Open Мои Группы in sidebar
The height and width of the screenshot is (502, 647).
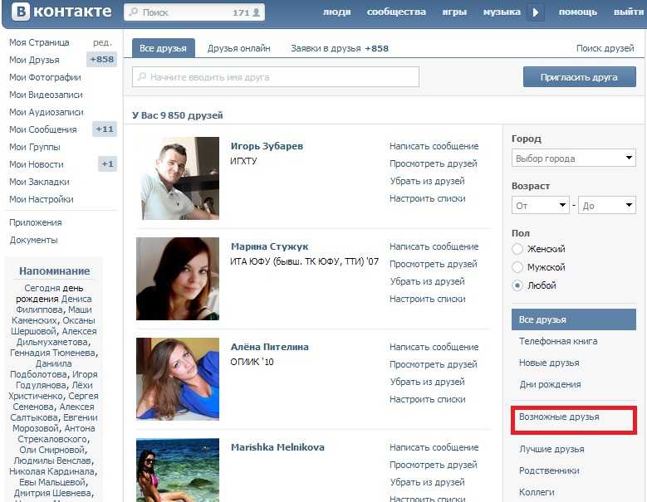(x=35, y=147)
